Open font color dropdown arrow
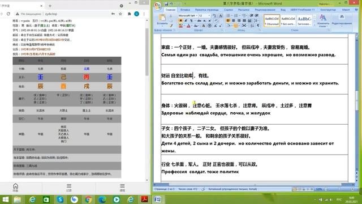 (192, 25)
